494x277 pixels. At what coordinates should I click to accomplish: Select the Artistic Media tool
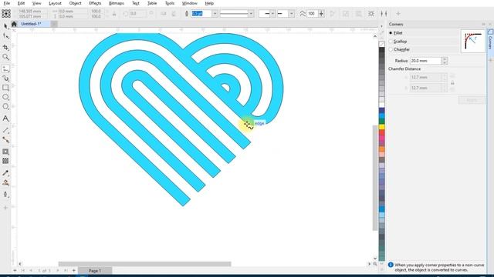point(5,78)
